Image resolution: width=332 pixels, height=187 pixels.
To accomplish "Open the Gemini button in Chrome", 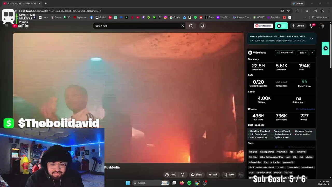I will tap(298, 3).
